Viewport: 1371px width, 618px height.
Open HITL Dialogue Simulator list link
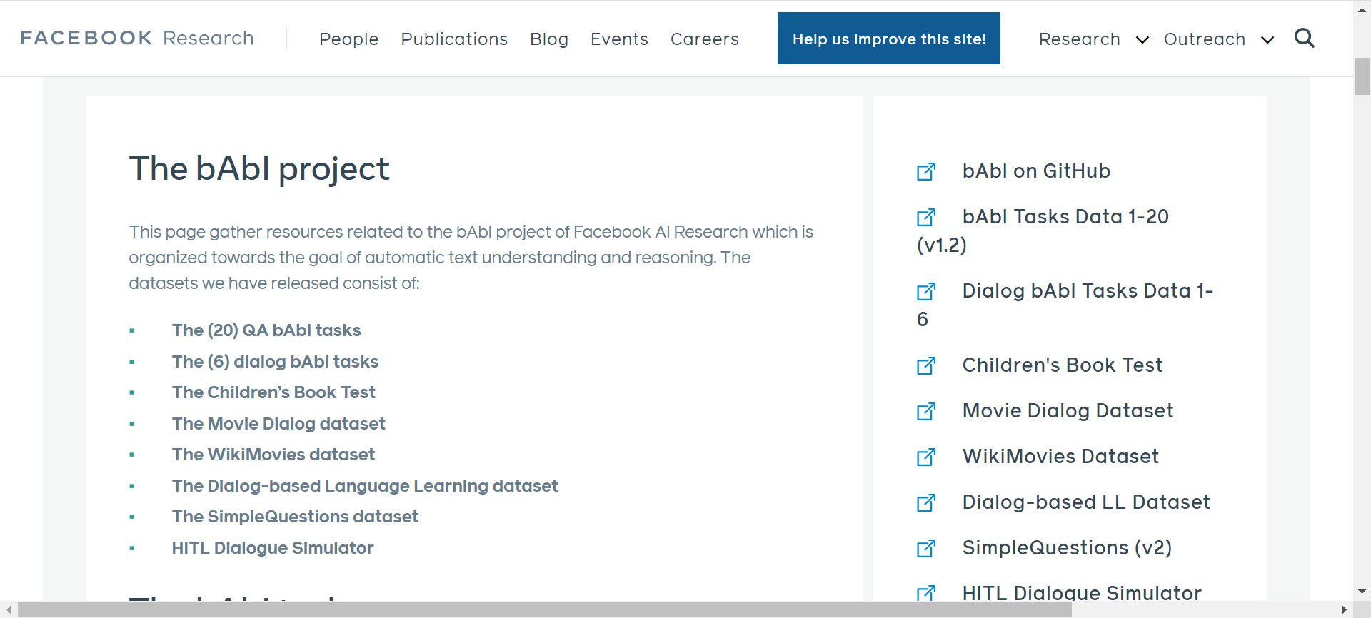[x=273, y=548]
